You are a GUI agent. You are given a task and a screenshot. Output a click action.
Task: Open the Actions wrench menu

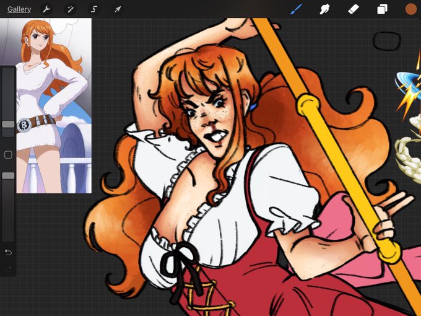(46, 9)
